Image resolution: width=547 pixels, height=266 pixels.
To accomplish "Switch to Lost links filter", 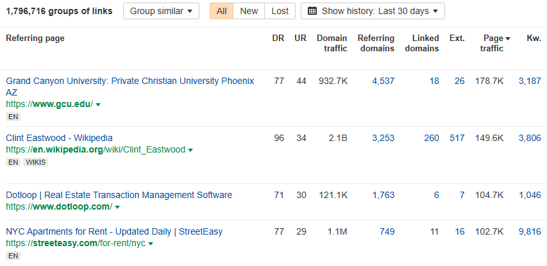I will coord(280,11).
